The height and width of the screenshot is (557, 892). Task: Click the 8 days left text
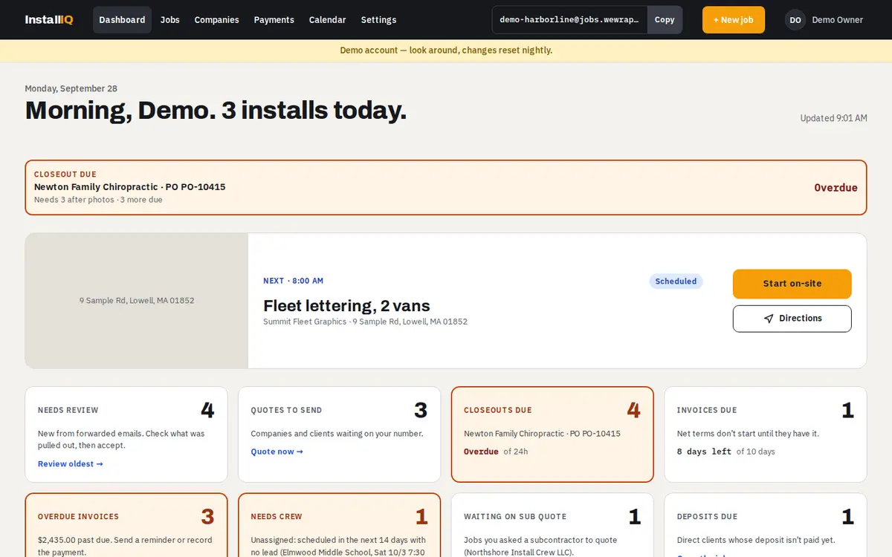coord(704,452)
